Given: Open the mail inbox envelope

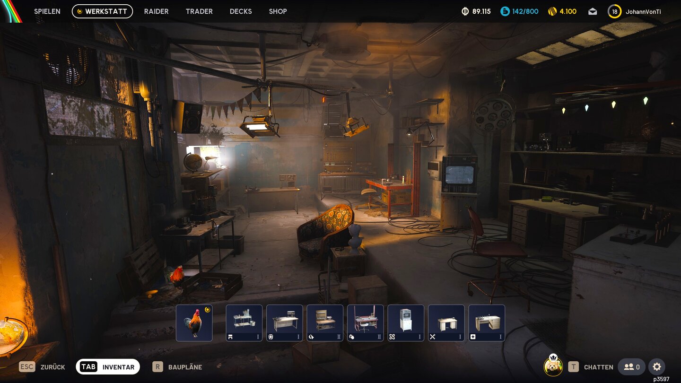Looking at the screenshot, I should click(593, 11).
